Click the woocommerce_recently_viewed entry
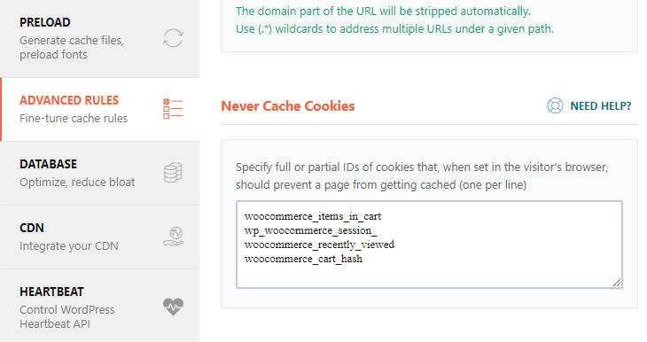 [319, 245]
